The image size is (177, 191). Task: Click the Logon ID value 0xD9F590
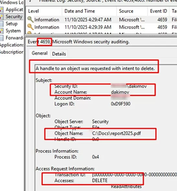(x=121, y=104)
